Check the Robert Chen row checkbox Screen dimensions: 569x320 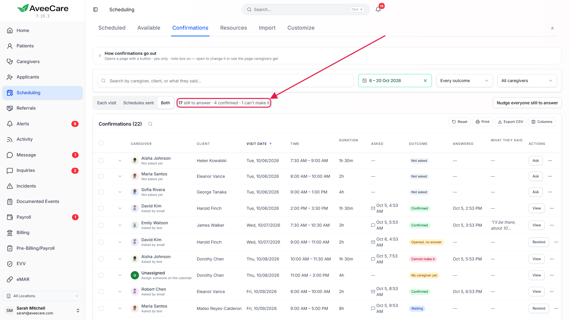101,292
